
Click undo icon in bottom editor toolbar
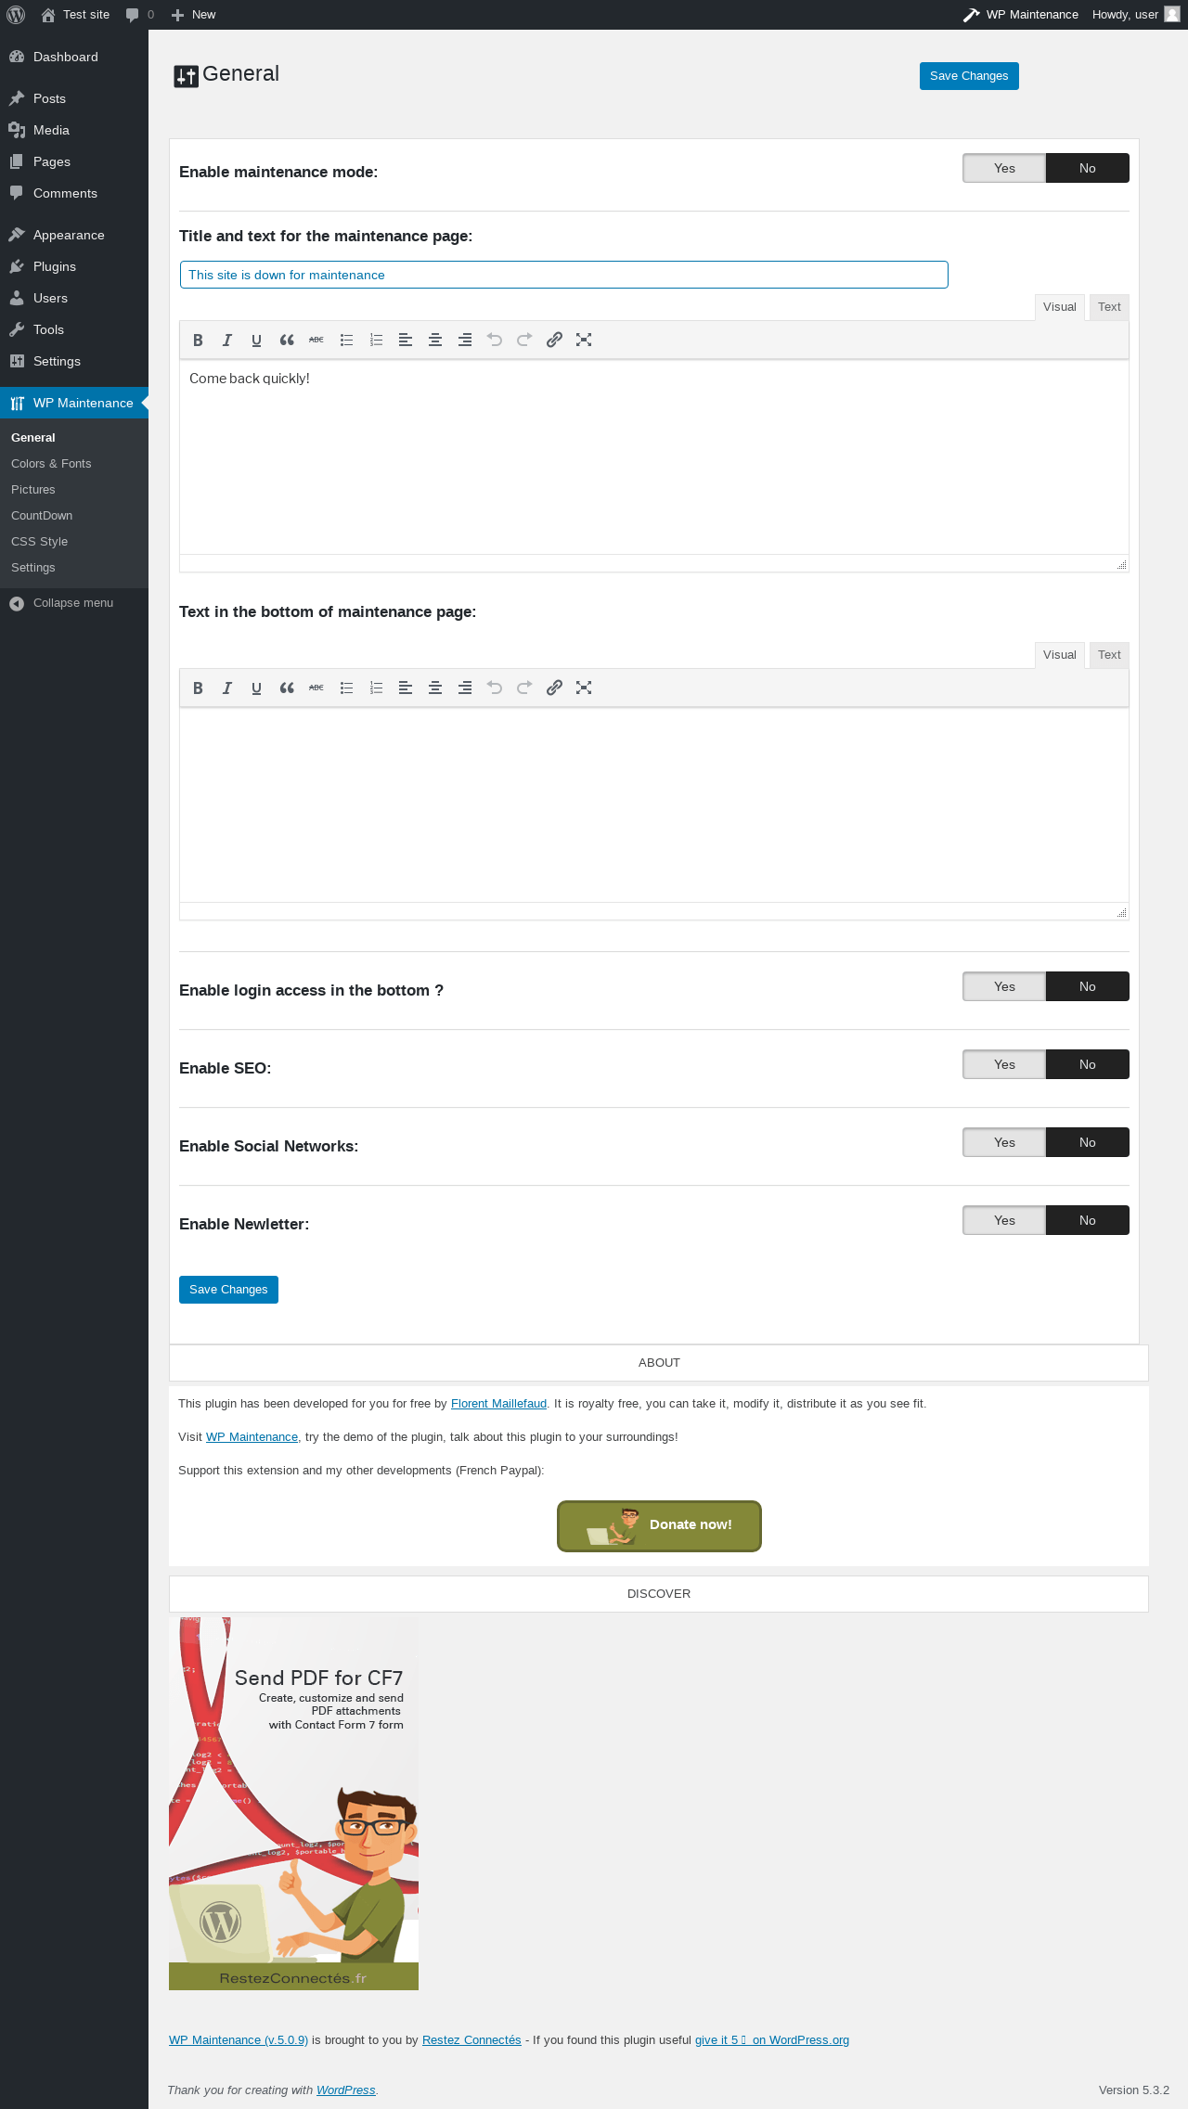495,688
